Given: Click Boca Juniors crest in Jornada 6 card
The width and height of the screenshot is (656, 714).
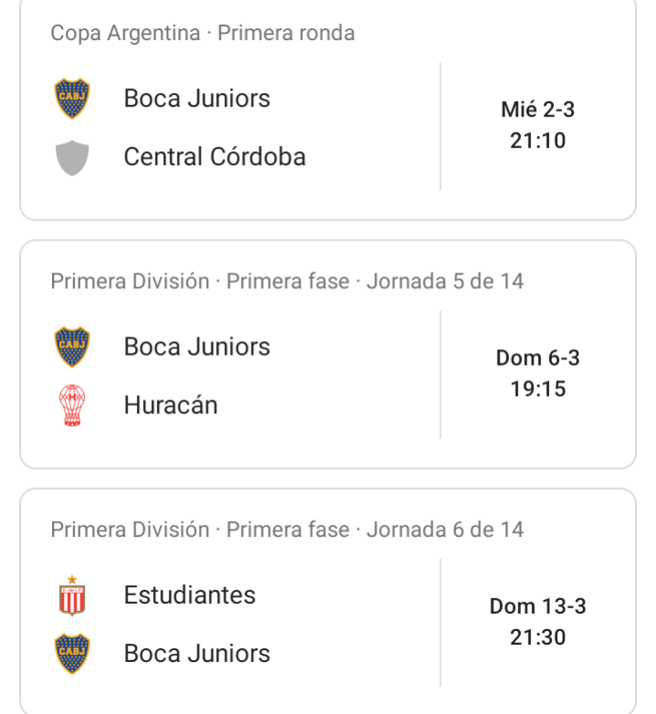Looking at the screenshot, I should (x=72, y=654).
